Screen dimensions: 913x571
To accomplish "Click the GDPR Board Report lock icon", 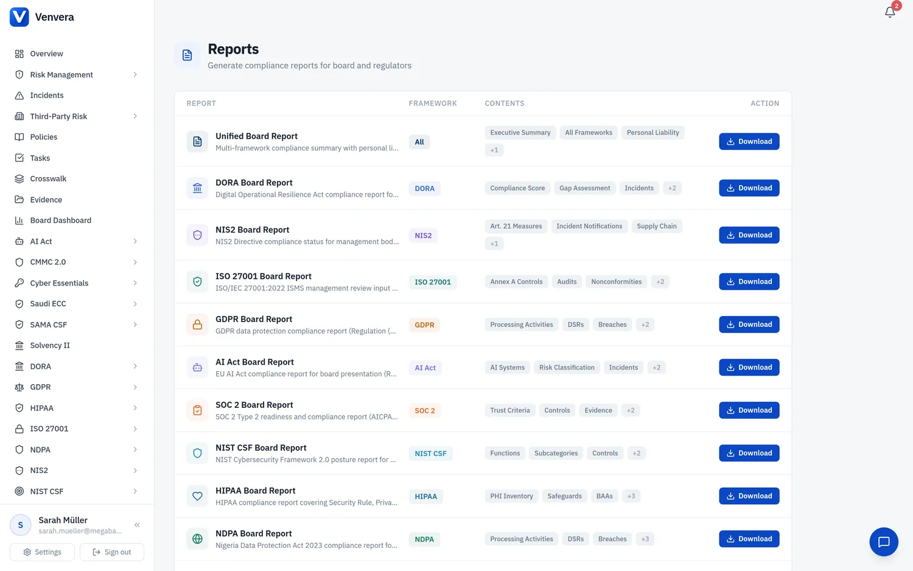I will (x=197, y=324).
